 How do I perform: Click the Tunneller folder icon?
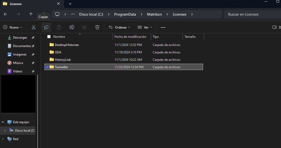pos(52,67)
